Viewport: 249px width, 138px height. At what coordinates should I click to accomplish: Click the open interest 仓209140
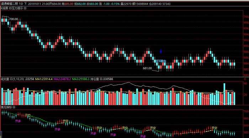click(x=156, y=4)
